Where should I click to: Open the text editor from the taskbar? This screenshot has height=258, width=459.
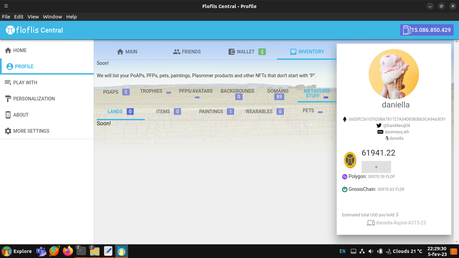108,251
